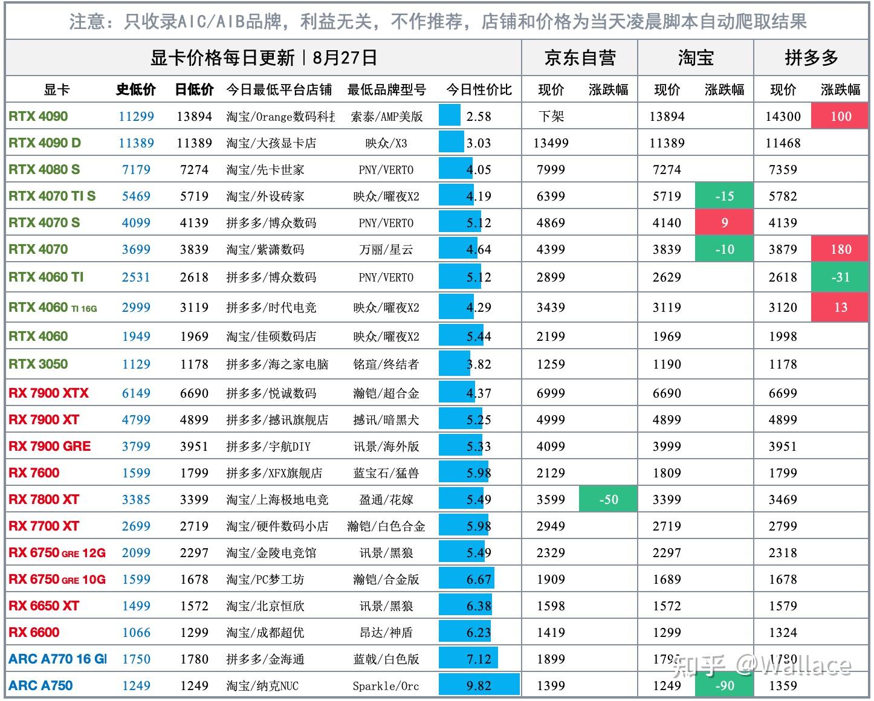Select brand Sparkle/Orc

[386, 686]
